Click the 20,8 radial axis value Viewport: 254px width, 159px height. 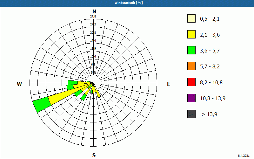click(93, 33)
